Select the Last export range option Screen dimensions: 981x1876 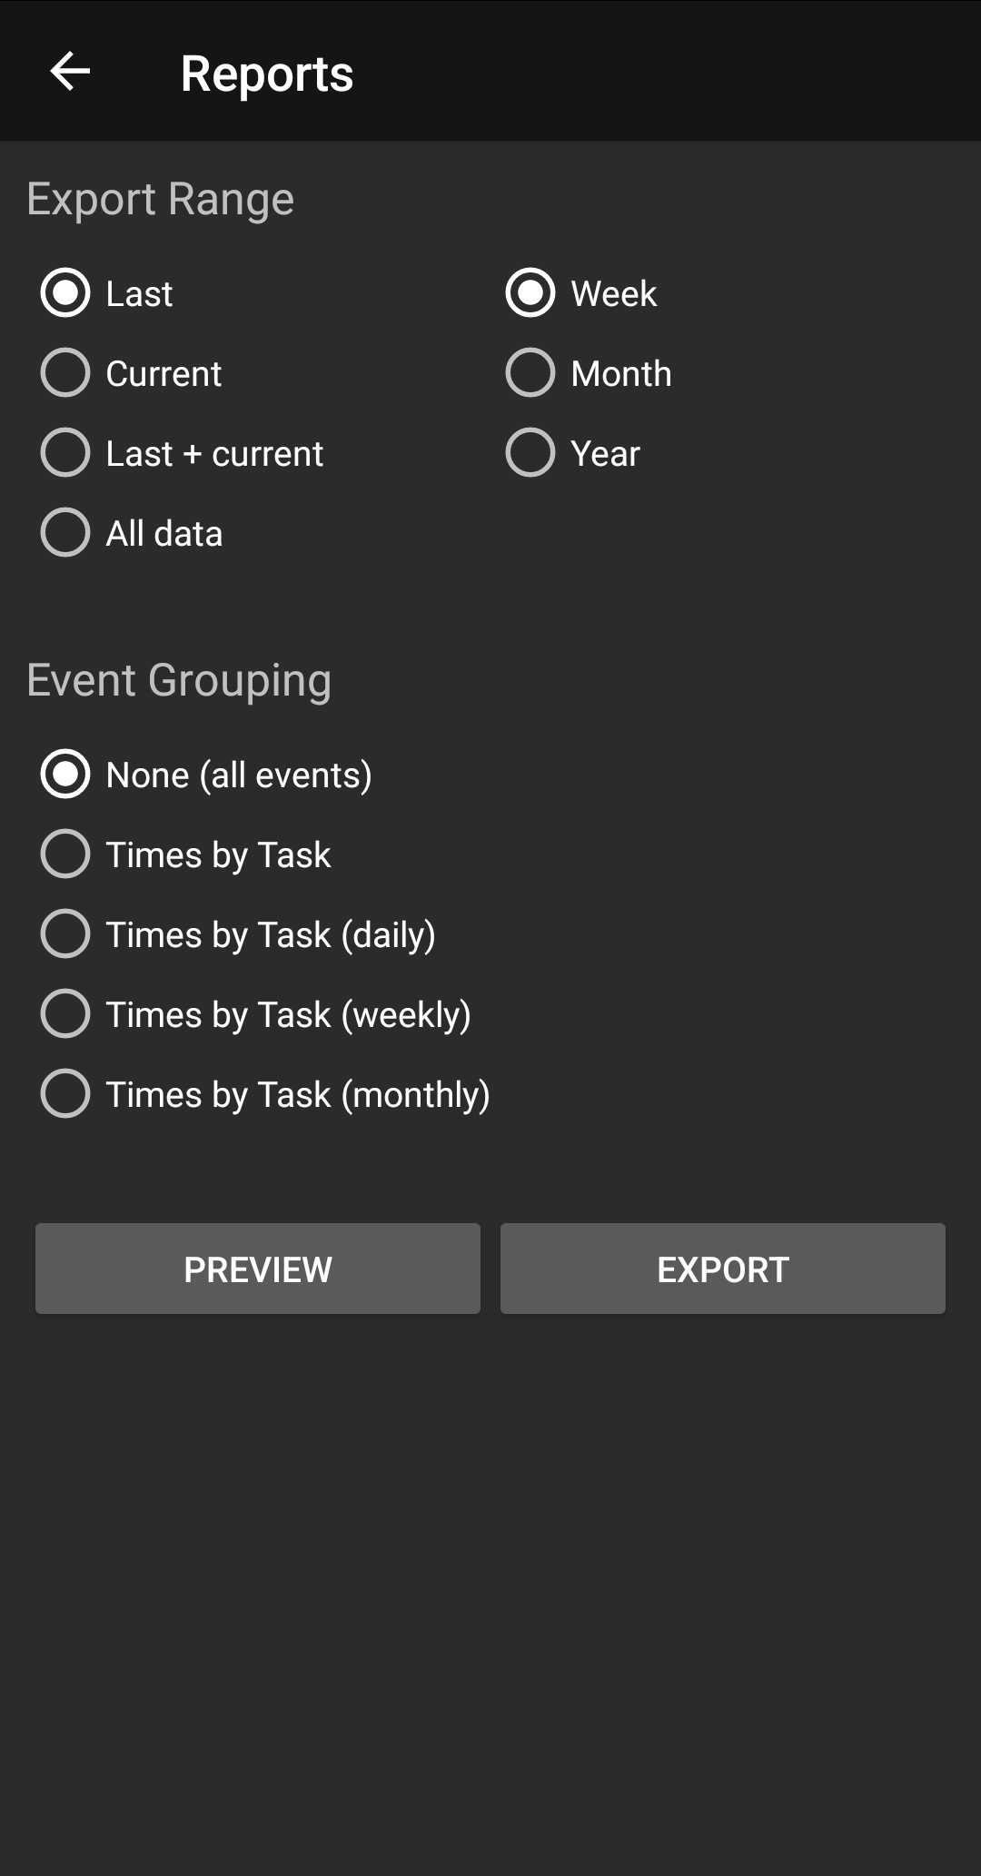[65, 293]
